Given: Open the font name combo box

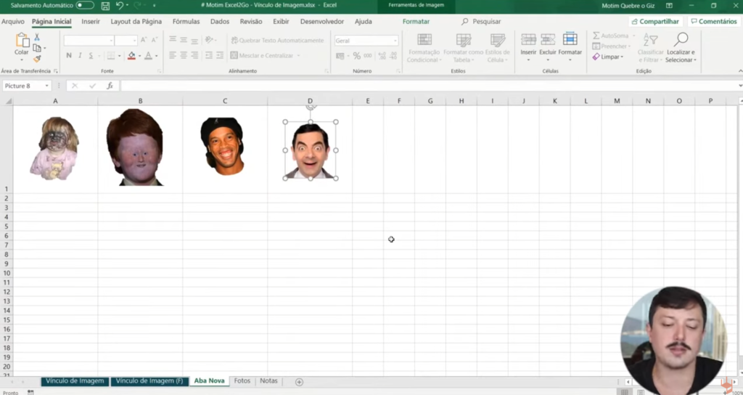Looking at the screenshot, I should (89, 41).
